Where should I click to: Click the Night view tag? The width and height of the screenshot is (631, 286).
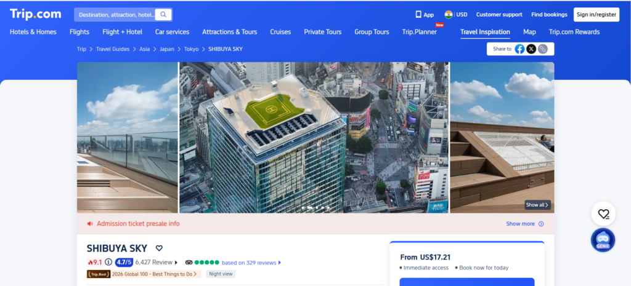pyautogui.click(x=221, y=274)
